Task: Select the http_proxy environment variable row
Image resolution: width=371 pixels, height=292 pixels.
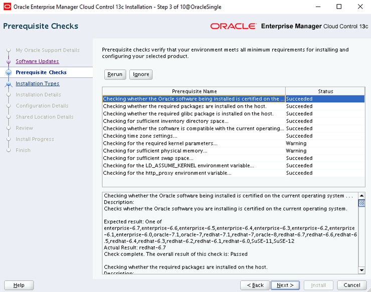Action: pos(234,173)
